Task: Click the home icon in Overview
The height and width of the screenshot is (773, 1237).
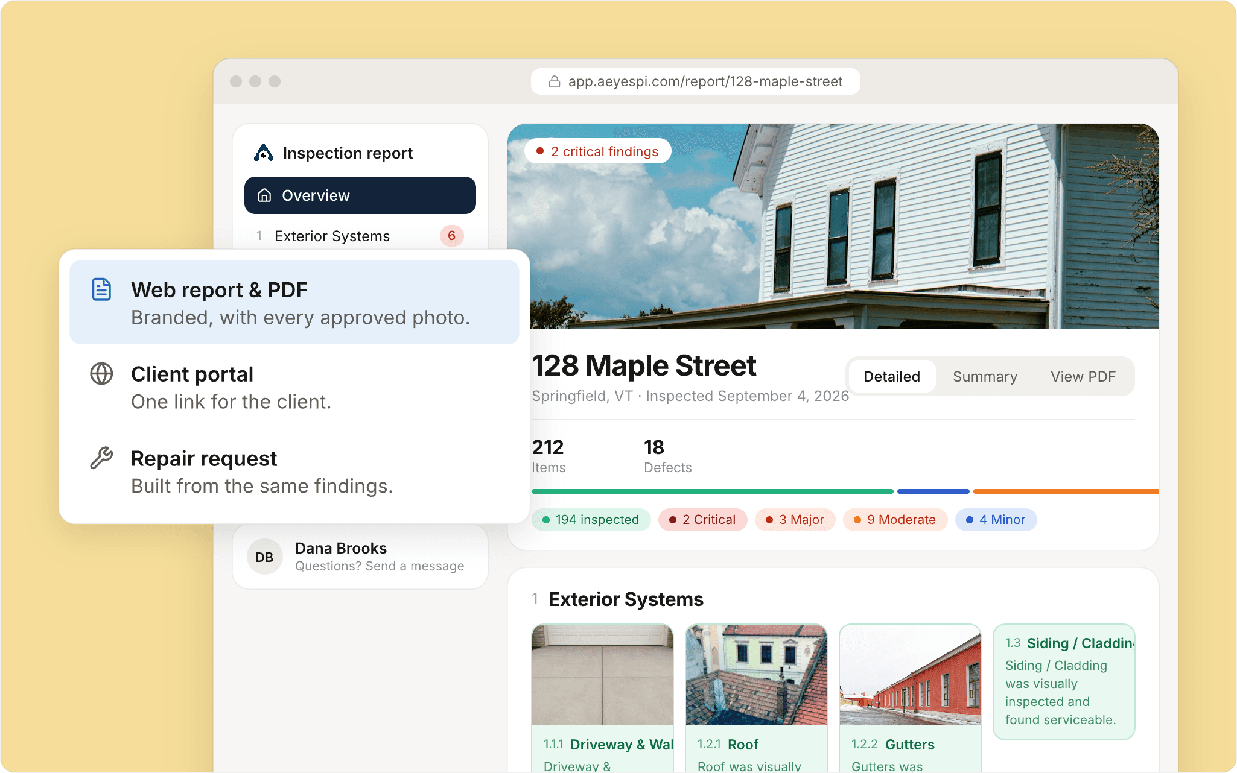Action: click(x=264, y=195)
